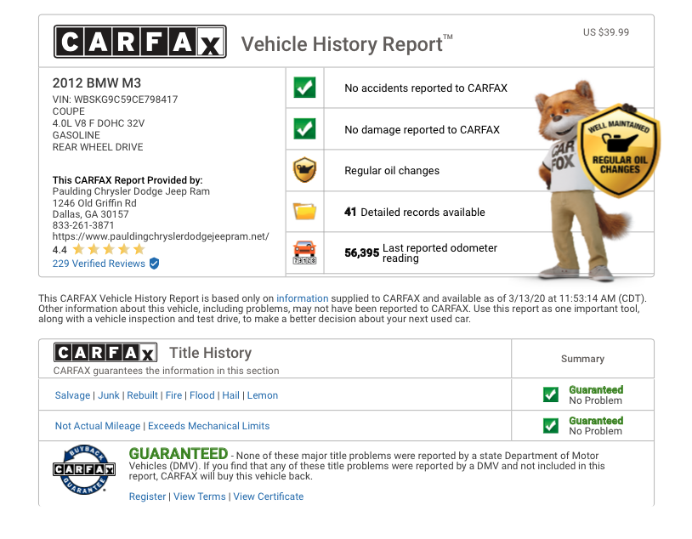Click the dealer phone number 833-261-3871
Image resolution: width=692 pixels, height=539 pixels.
tap(83, 225)
